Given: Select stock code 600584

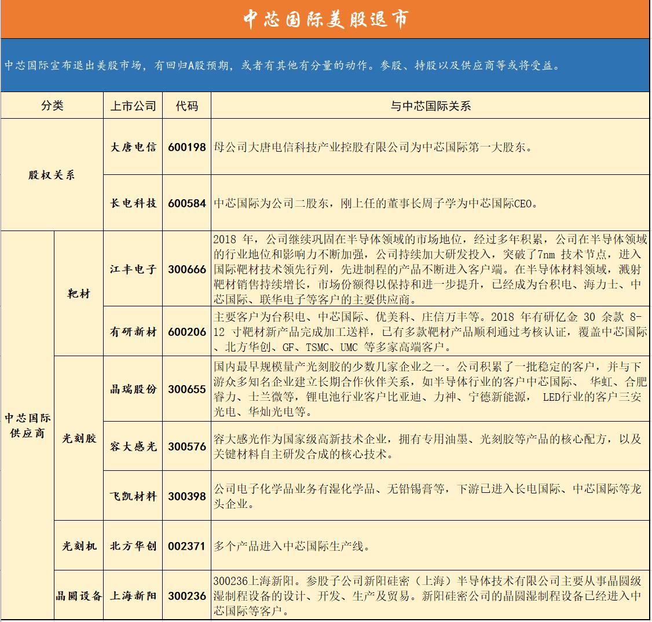Looking at the screenshot, I should click(186, 203).
